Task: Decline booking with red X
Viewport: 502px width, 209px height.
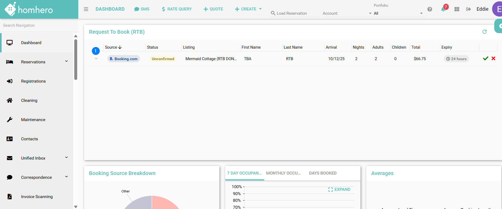Action: coord(493,59)
